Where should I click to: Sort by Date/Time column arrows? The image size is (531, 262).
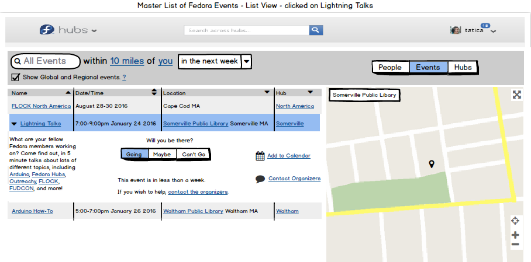pyautogui.click(x=154, y=92)
